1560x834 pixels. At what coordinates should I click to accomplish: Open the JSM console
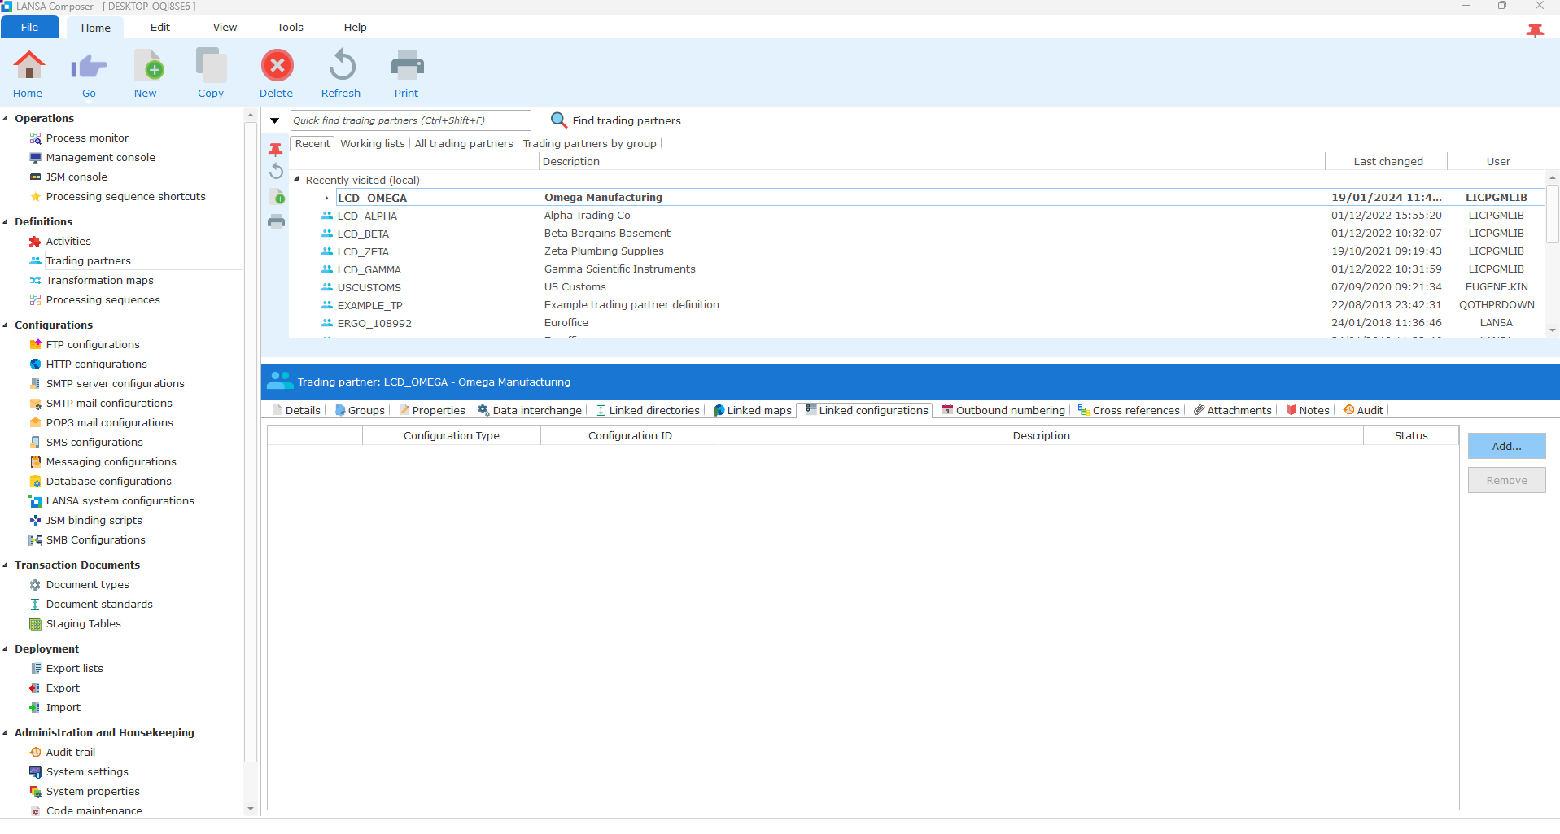[76, 177]
